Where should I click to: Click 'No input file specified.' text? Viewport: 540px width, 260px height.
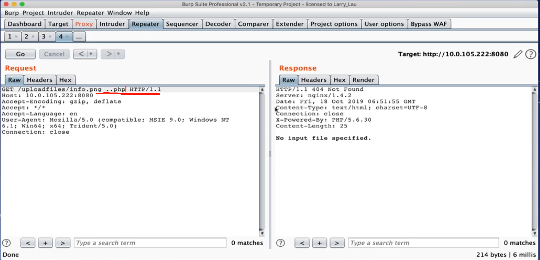(323, 138)
